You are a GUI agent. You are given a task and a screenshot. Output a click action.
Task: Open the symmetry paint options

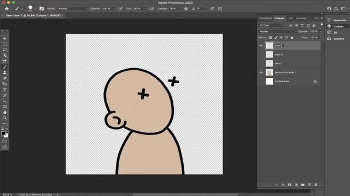(x=220, y=9)
